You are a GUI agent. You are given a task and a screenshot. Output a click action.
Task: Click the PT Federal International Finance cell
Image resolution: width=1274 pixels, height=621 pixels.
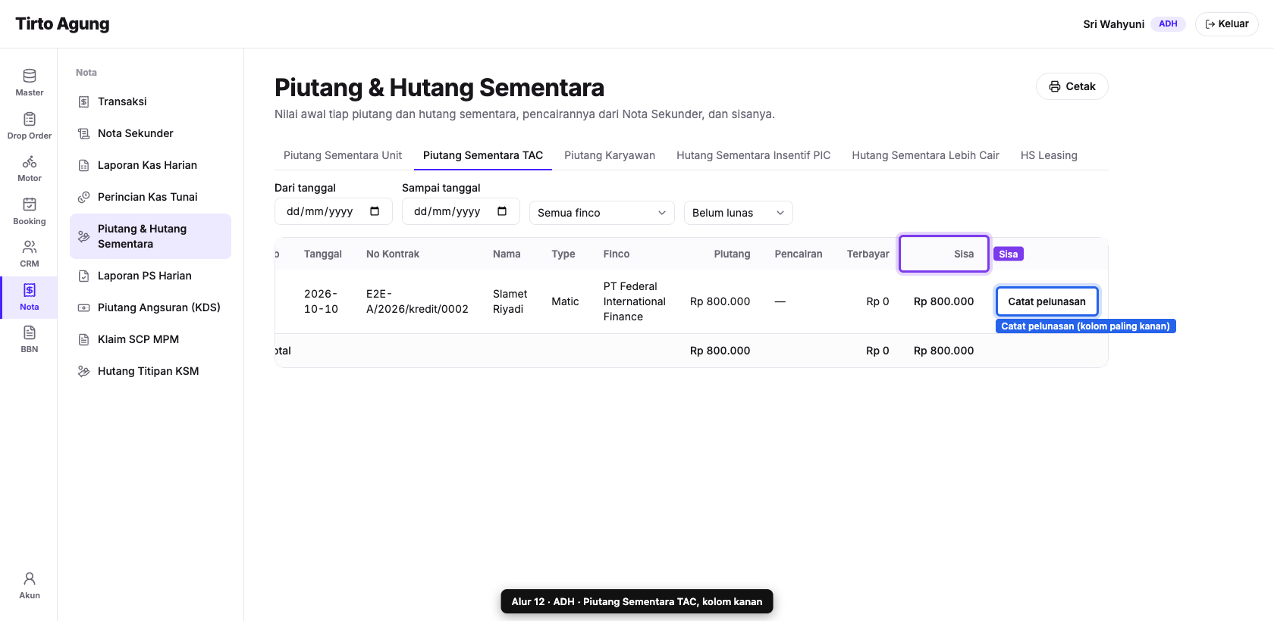635,301
